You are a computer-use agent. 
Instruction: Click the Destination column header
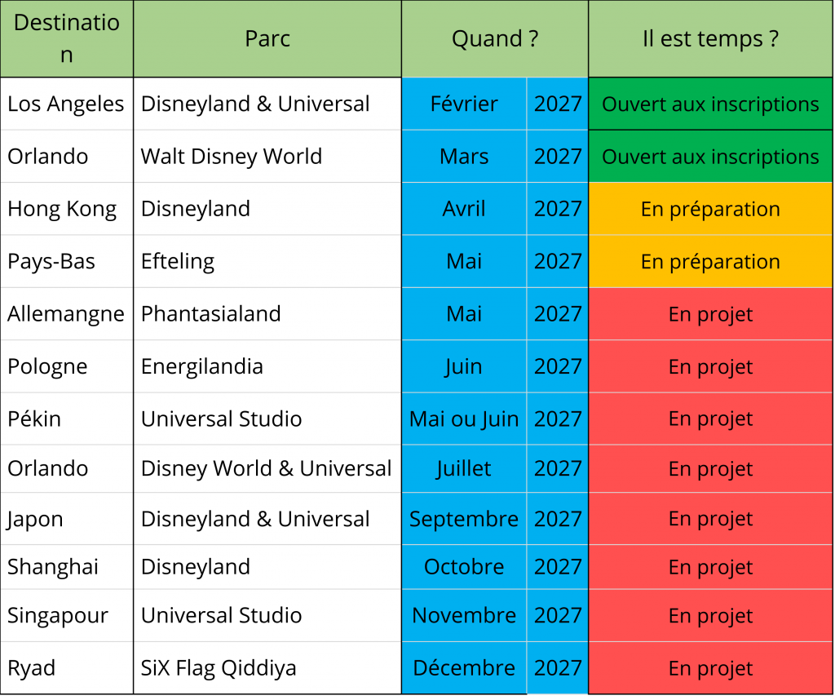click(67, 39)
